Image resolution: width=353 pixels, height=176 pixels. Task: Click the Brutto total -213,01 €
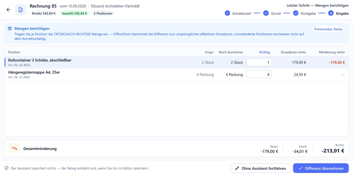[333, 151]
